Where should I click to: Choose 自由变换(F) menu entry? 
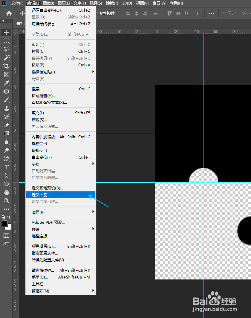tap(61, 157)
